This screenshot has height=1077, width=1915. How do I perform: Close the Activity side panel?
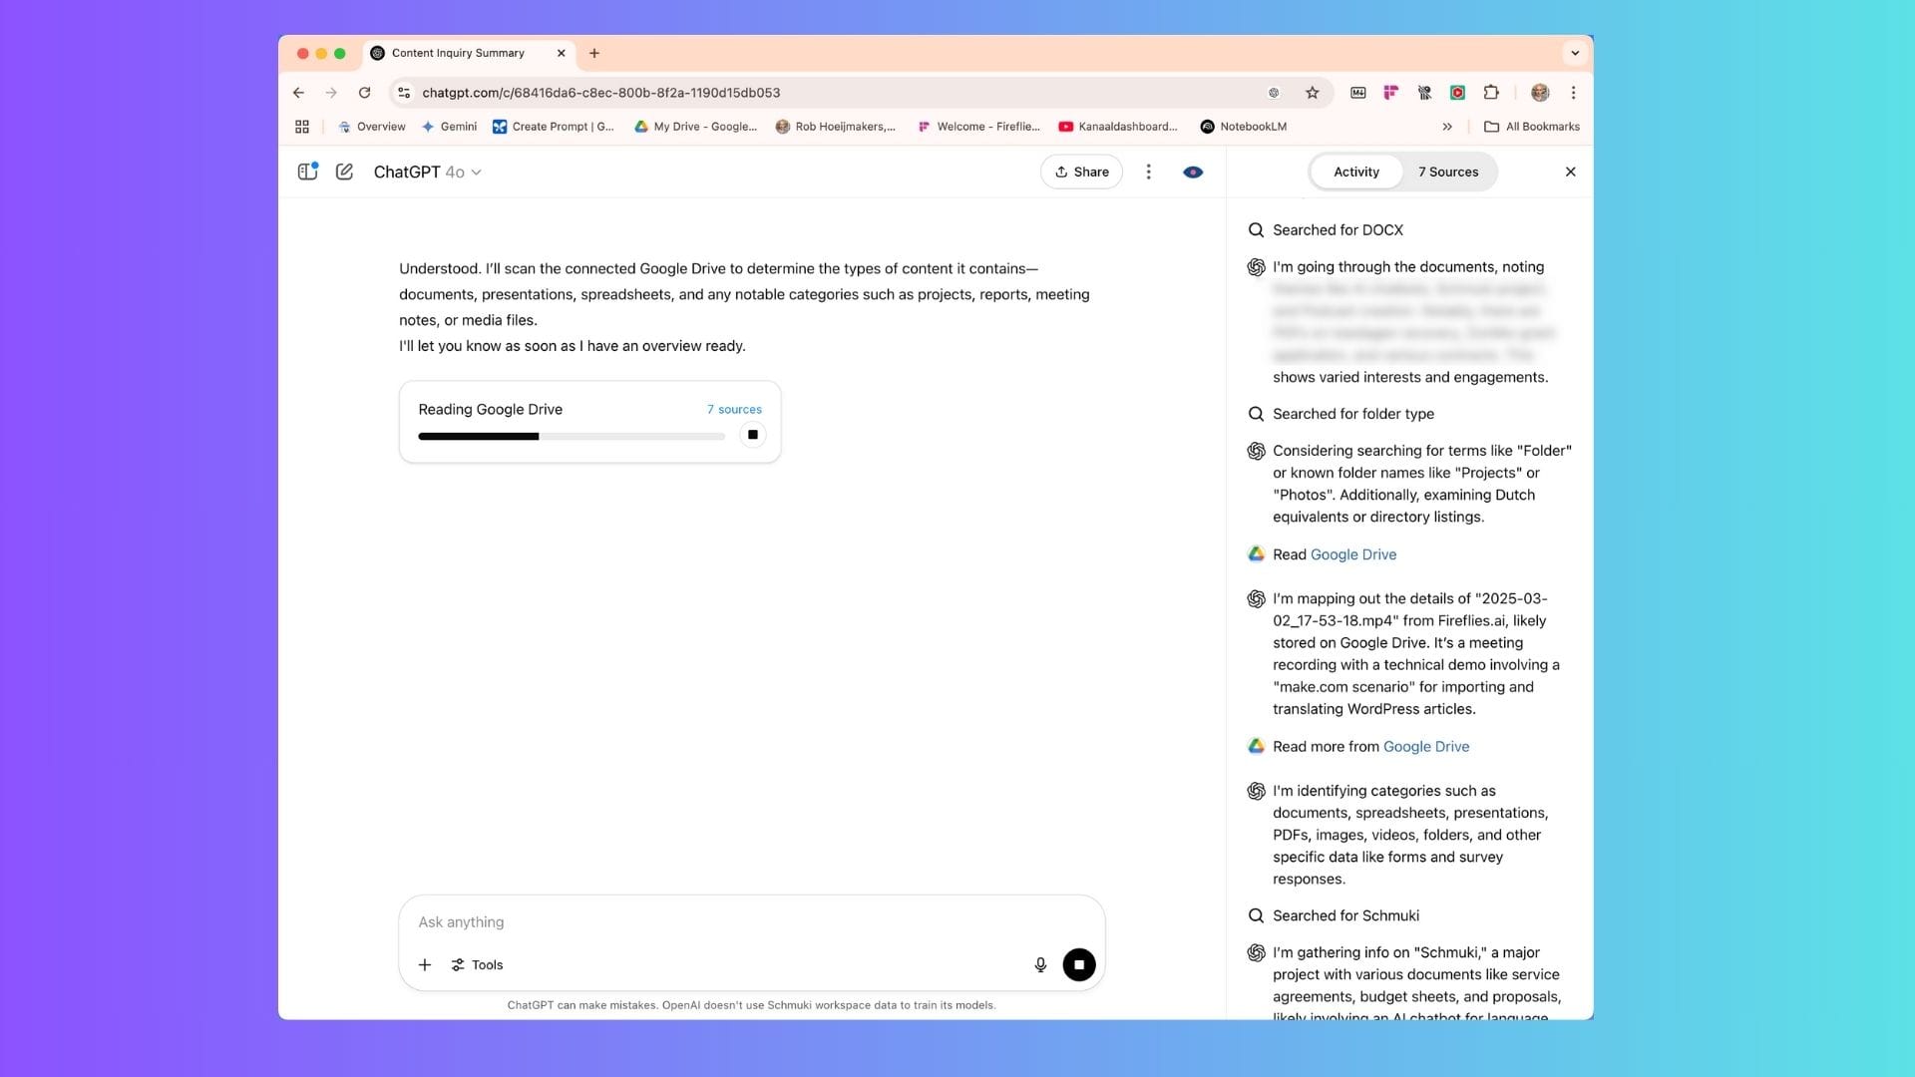pyautogui.click(x=1570, y=172)
